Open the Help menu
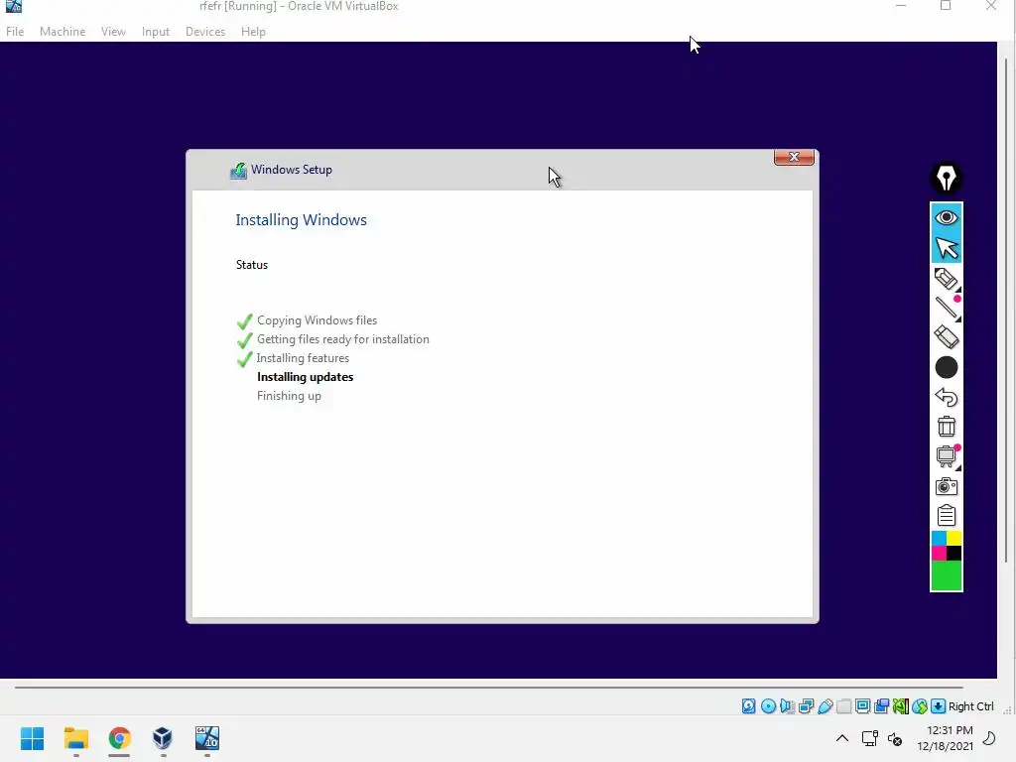 (253, 31)
